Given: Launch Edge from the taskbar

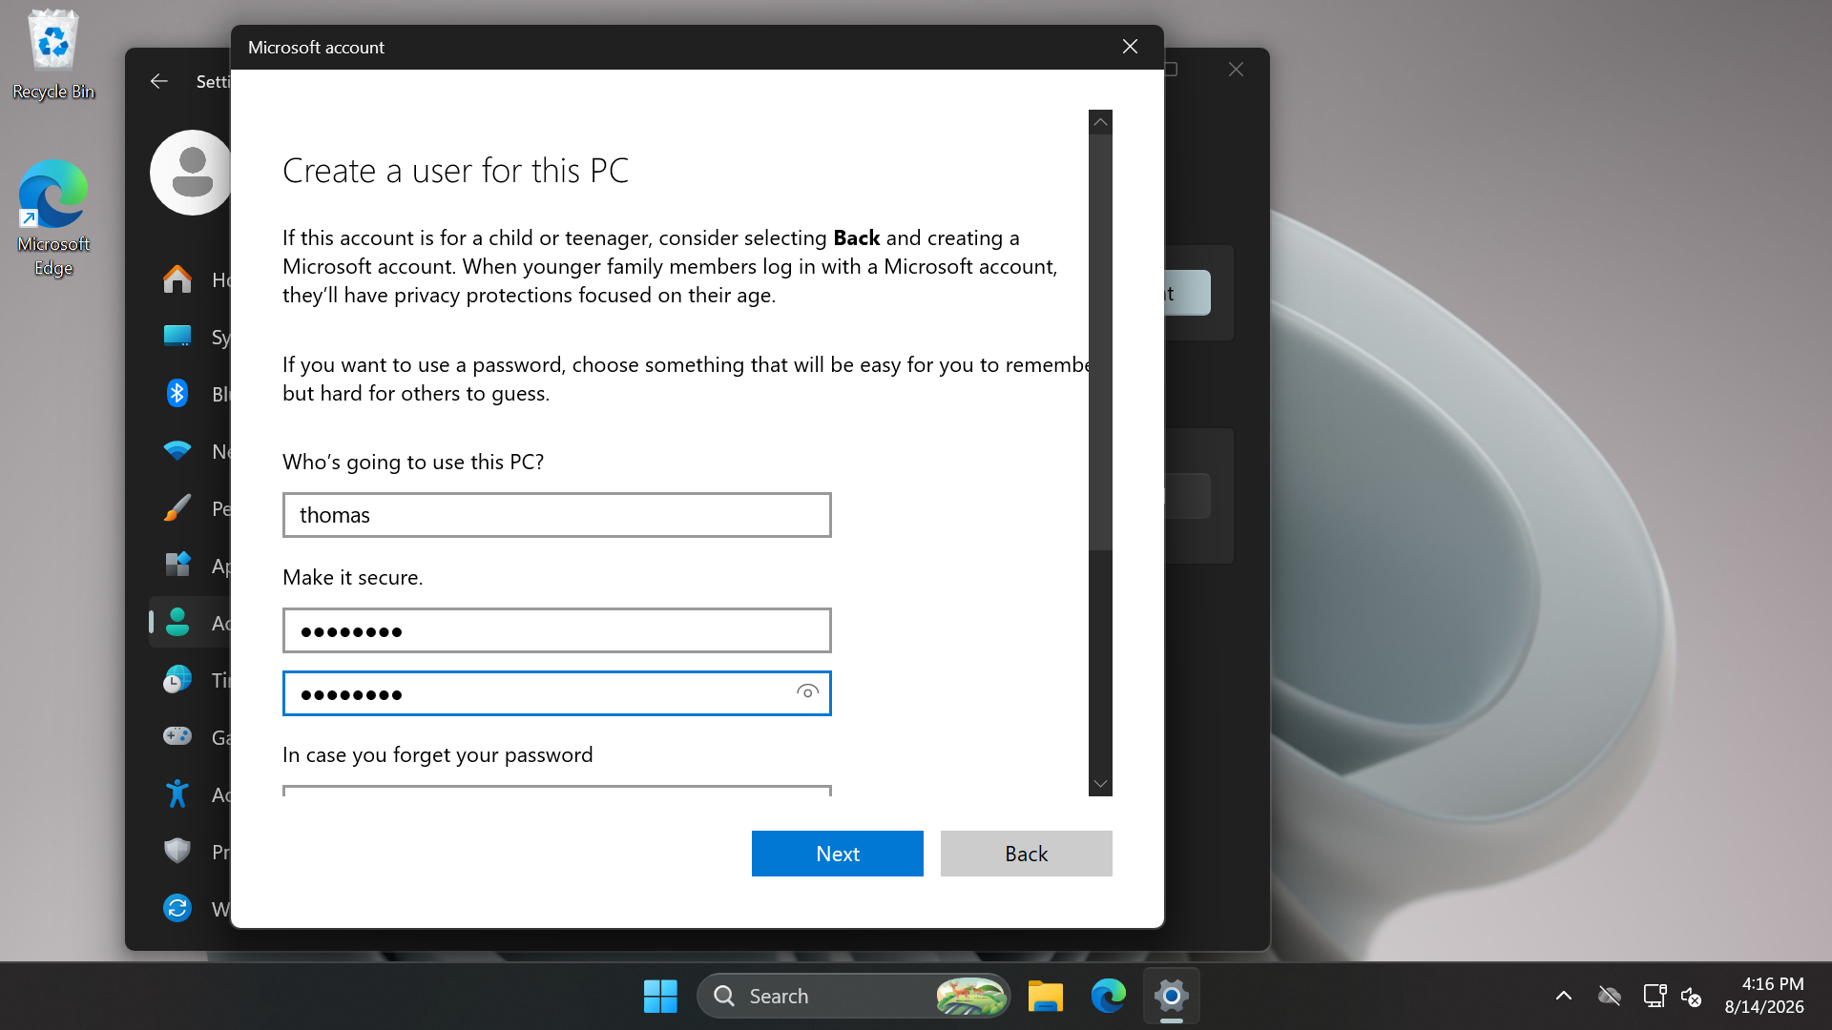Looking at the screenshot, I should pos(1109,997).
